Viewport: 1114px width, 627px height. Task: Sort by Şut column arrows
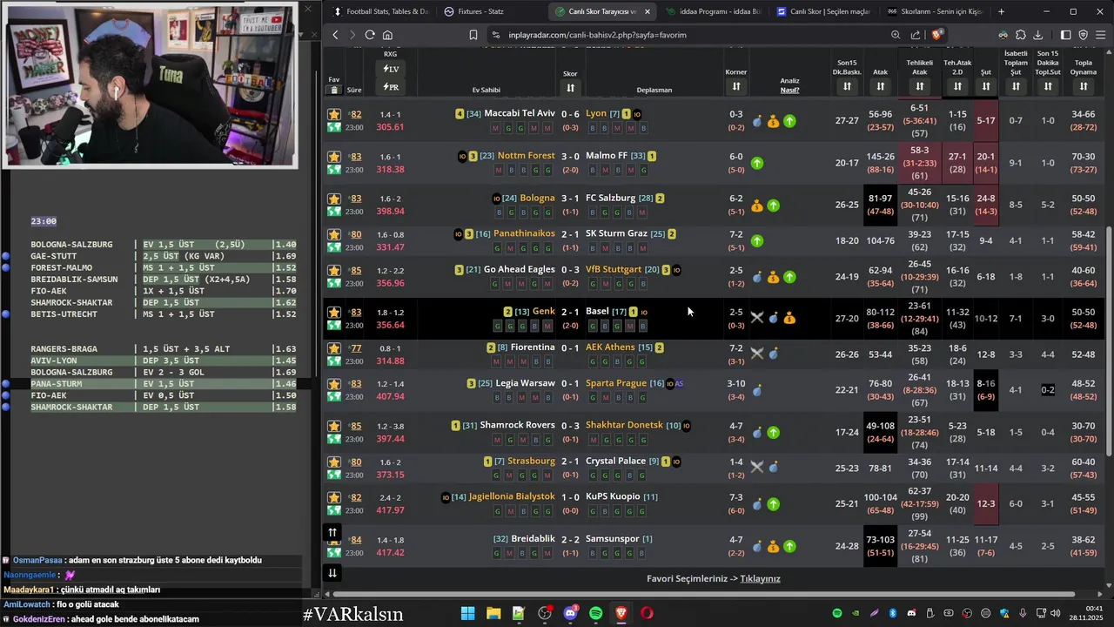[986, 86]
